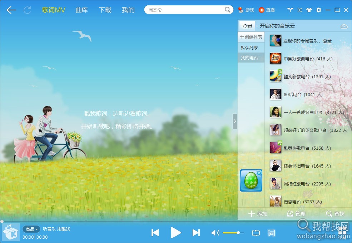Click the magnifier search icon
This screenshot has width=352, height=243.
coord(227,10)
